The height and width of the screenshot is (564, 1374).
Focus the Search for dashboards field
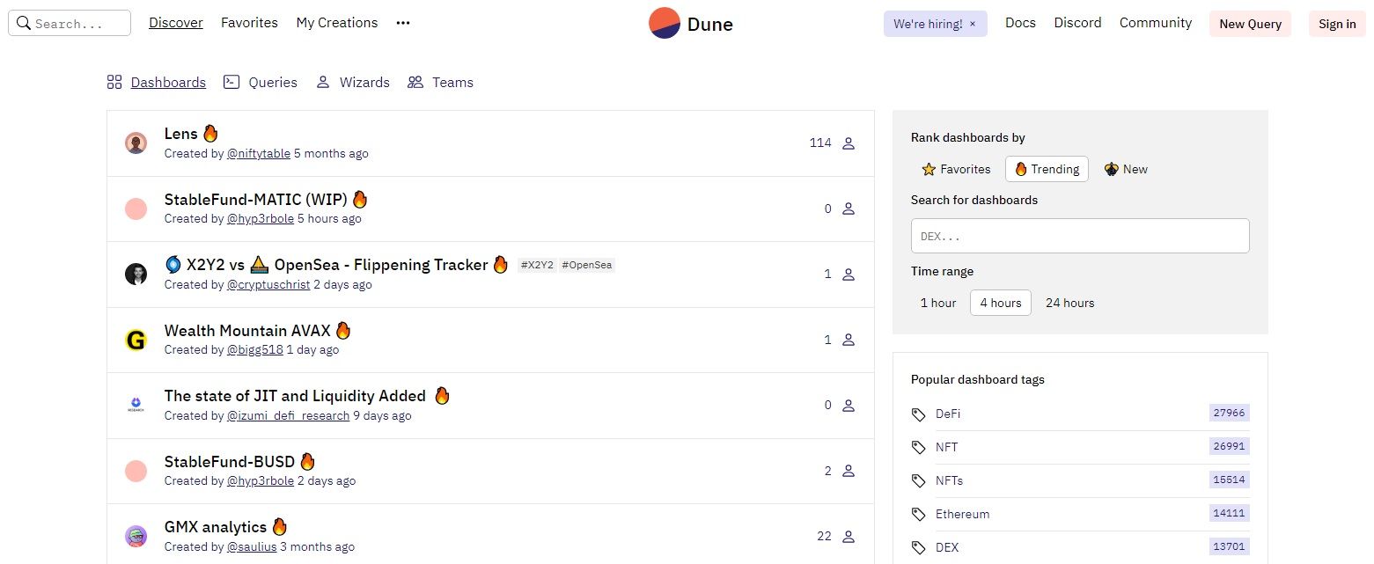click(x=1080, y=236)
